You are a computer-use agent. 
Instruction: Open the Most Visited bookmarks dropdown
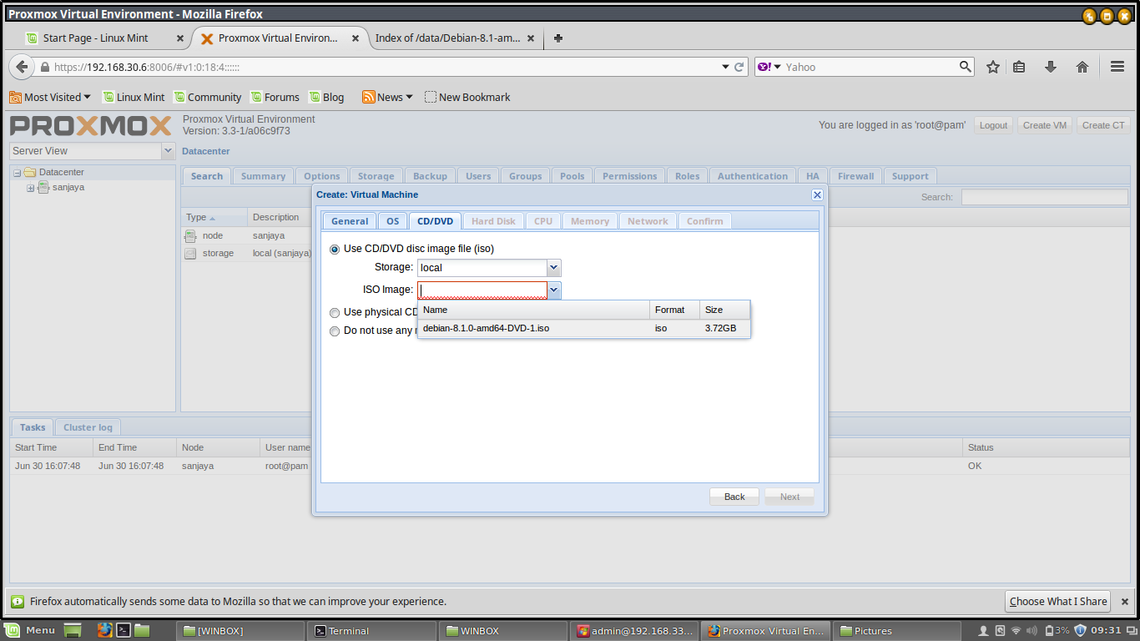pyautogui.click(x=50, y=97)
